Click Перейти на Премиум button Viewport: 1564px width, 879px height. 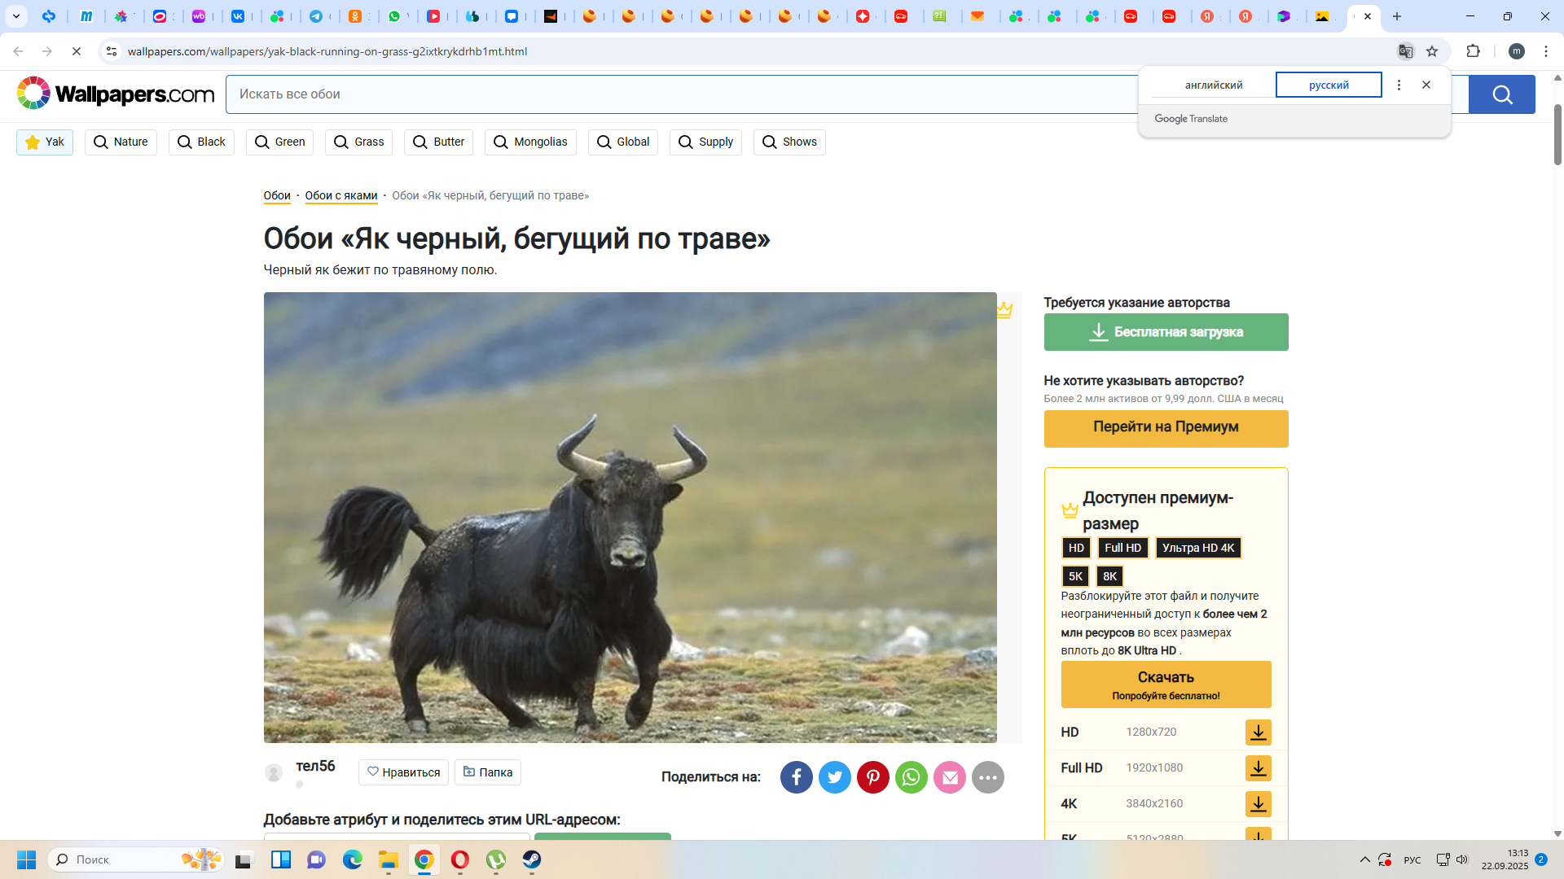click(1166, 428)
